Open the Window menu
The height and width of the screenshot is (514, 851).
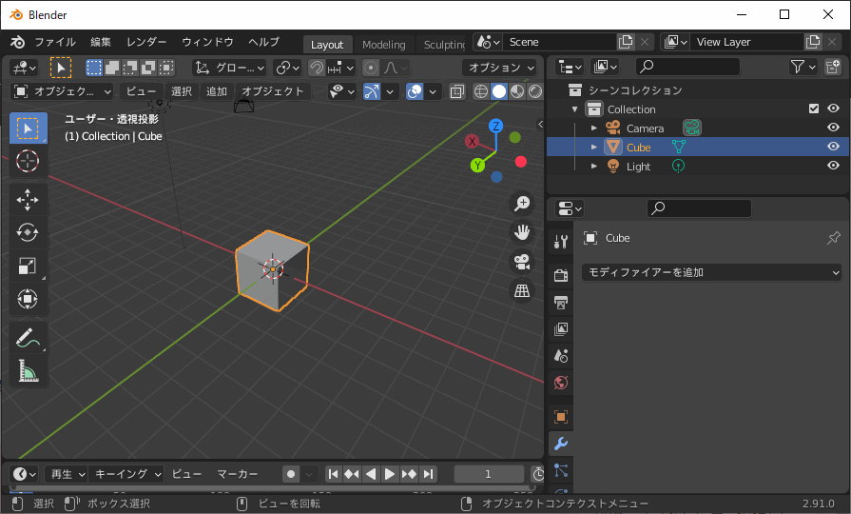[207, 42]
